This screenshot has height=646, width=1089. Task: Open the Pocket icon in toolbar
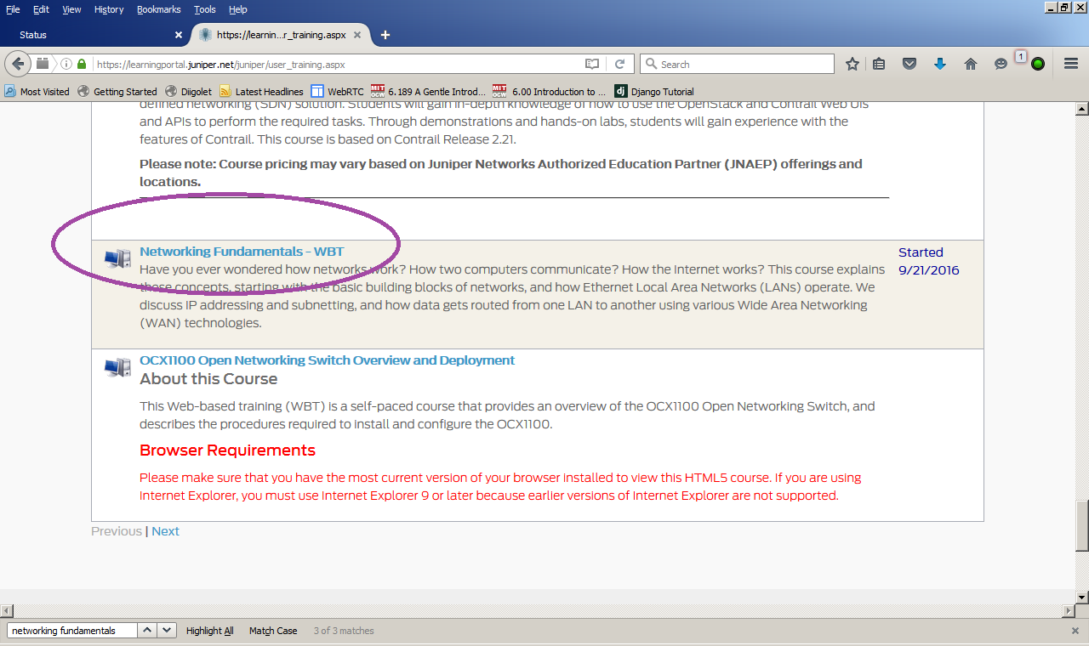click(x=909, y=64)
